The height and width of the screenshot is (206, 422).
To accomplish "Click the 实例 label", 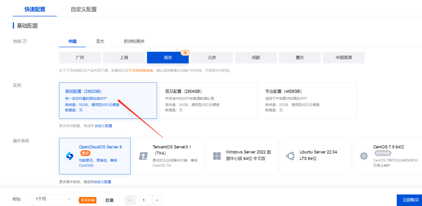I will pyautogui.click(x=17, y=85).
